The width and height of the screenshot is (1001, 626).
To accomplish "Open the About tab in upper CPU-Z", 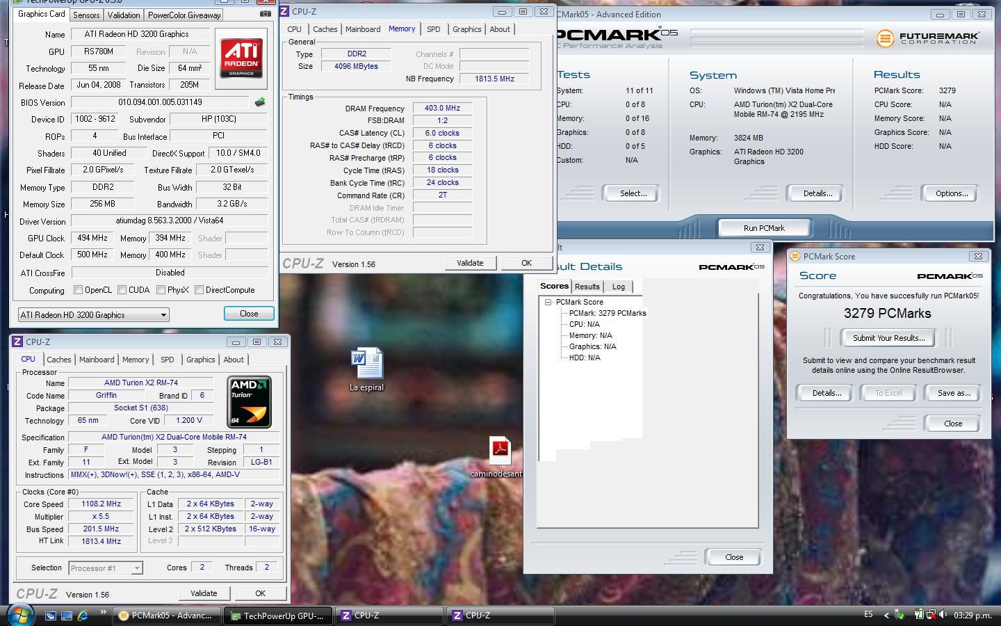I will (x=500, y=29).
